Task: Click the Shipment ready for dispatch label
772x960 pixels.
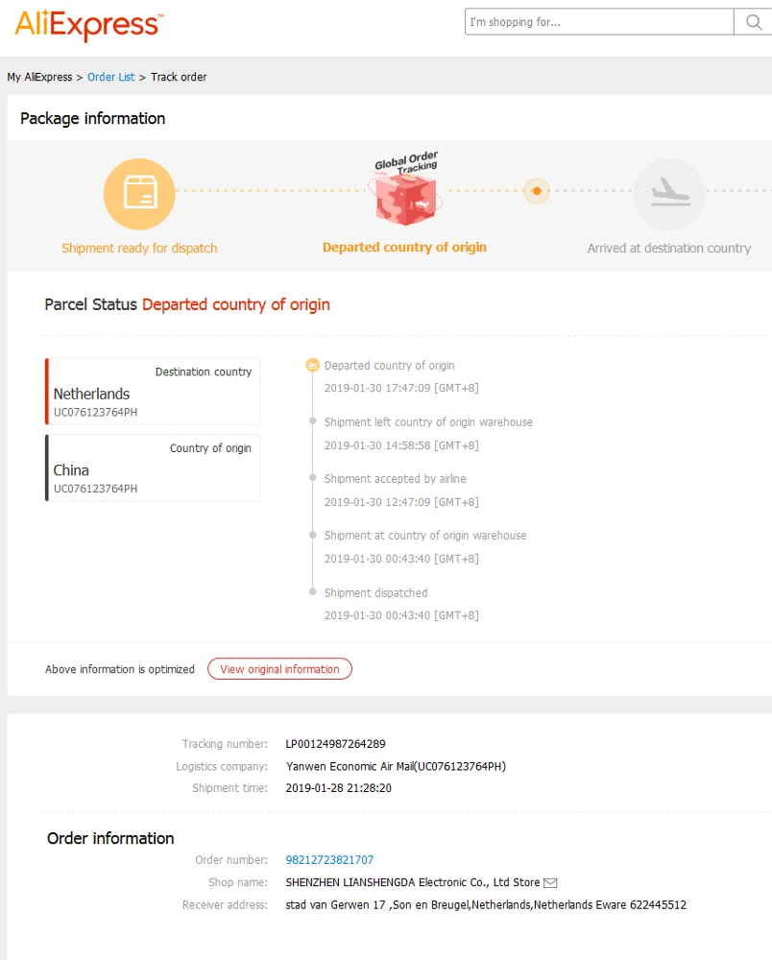Action: [139, 249]
